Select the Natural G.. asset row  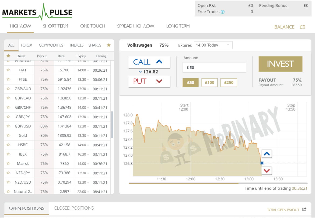(x=57, y=192)
